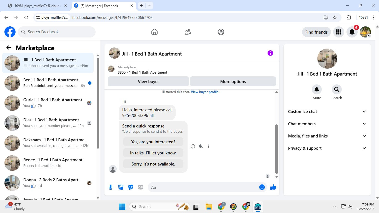
Task: Expand Media, files and links section
Action: pyautogui.click(x=327, y=136)
